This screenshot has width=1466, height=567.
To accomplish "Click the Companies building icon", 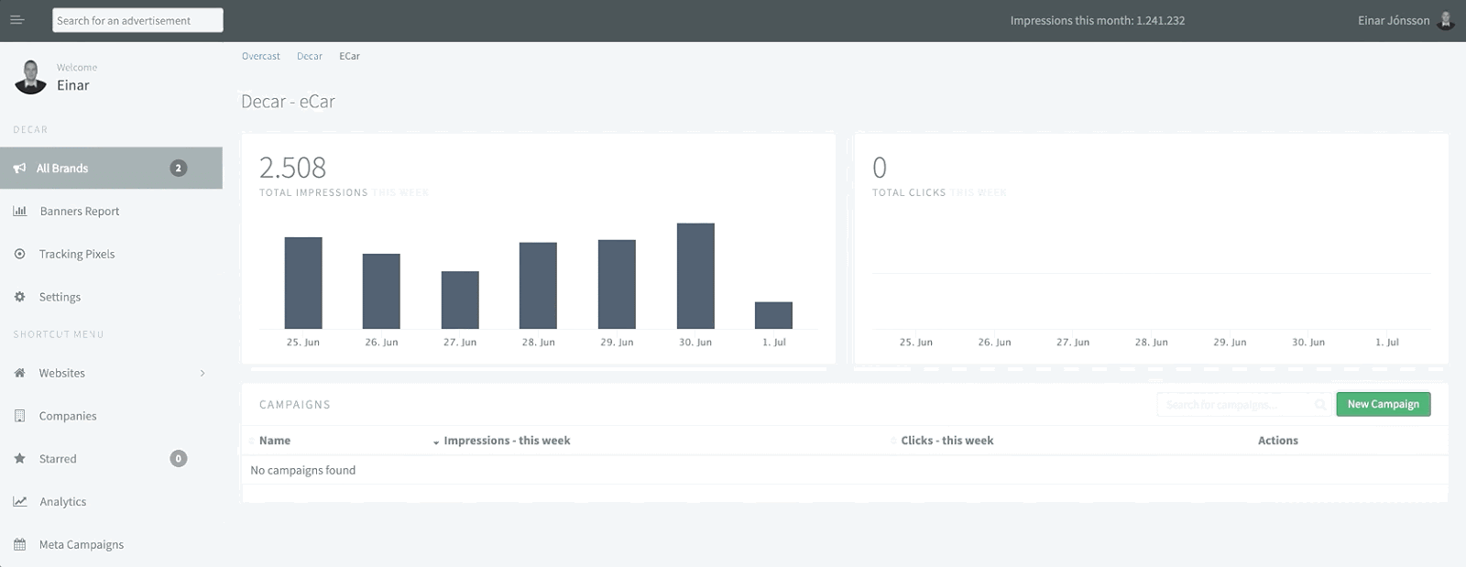I will (x=19, y=416).
